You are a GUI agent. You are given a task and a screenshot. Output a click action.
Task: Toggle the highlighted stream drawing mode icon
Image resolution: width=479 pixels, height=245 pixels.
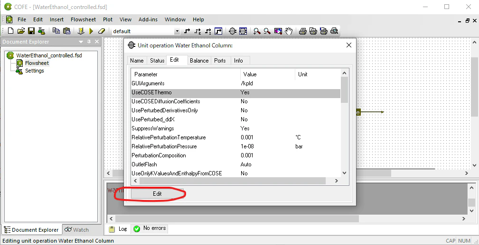(x=218, y=31)
